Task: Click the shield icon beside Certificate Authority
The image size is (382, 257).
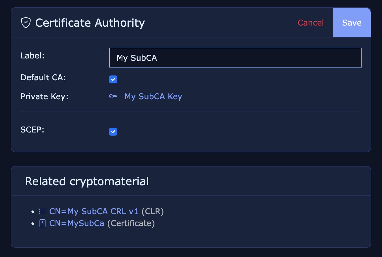Action: click(x=26, y=23)
